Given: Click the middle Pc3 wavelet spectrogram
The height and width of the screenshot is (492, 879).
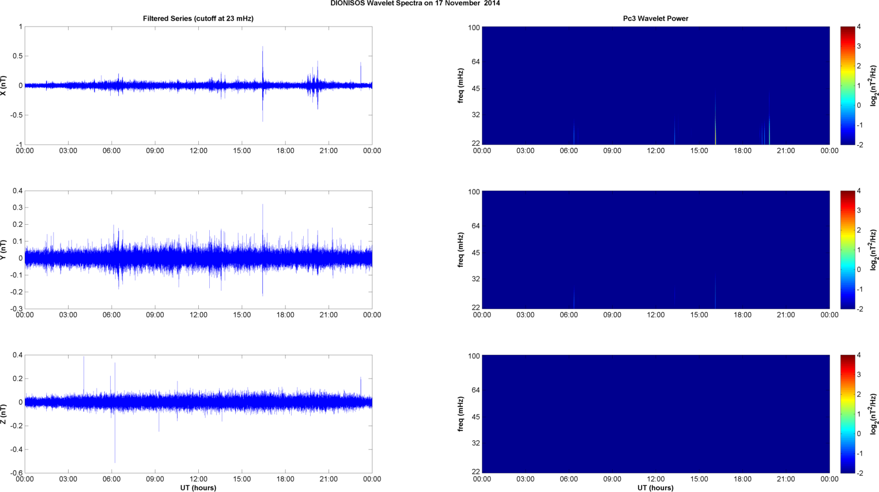Looking at the screenshot, I should coord(655,249).
